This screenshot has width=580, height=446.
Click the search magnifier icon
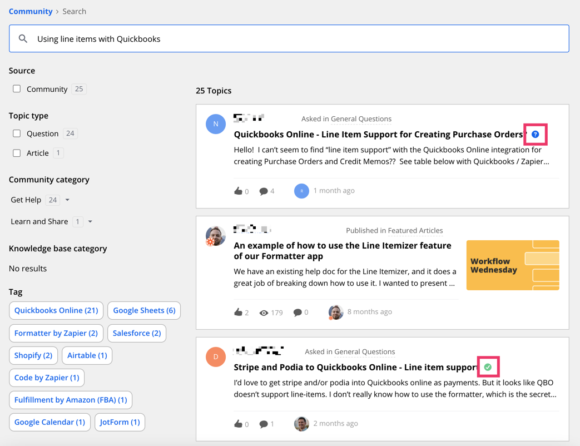tap(23, 38)
